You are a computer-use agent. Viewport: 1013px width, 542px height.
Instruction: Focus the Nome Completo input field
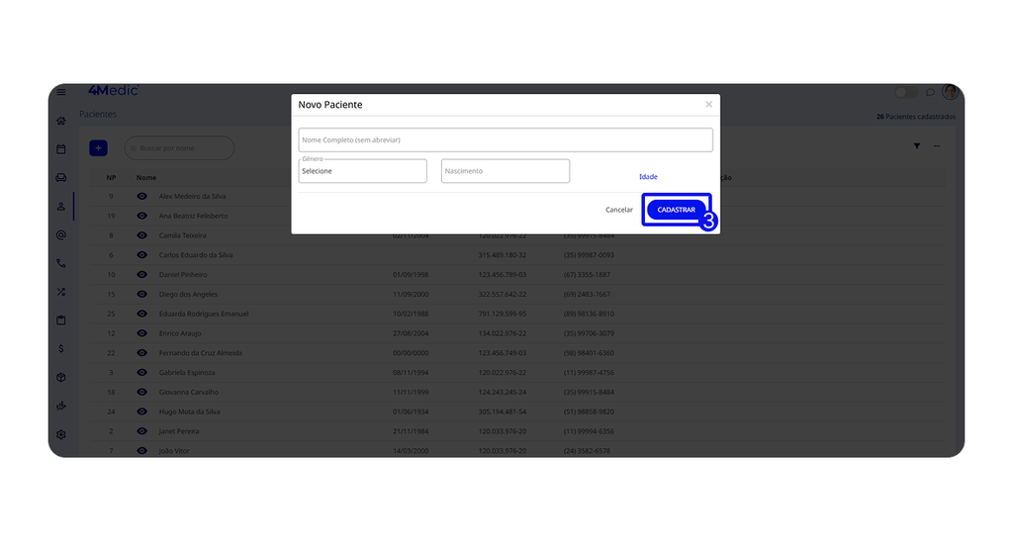click(x=506, y=140)
